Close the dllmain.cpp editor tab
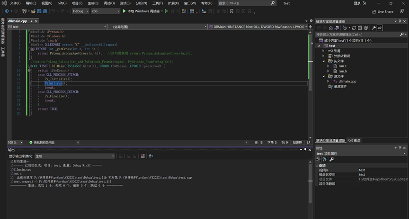 [36, 21]
